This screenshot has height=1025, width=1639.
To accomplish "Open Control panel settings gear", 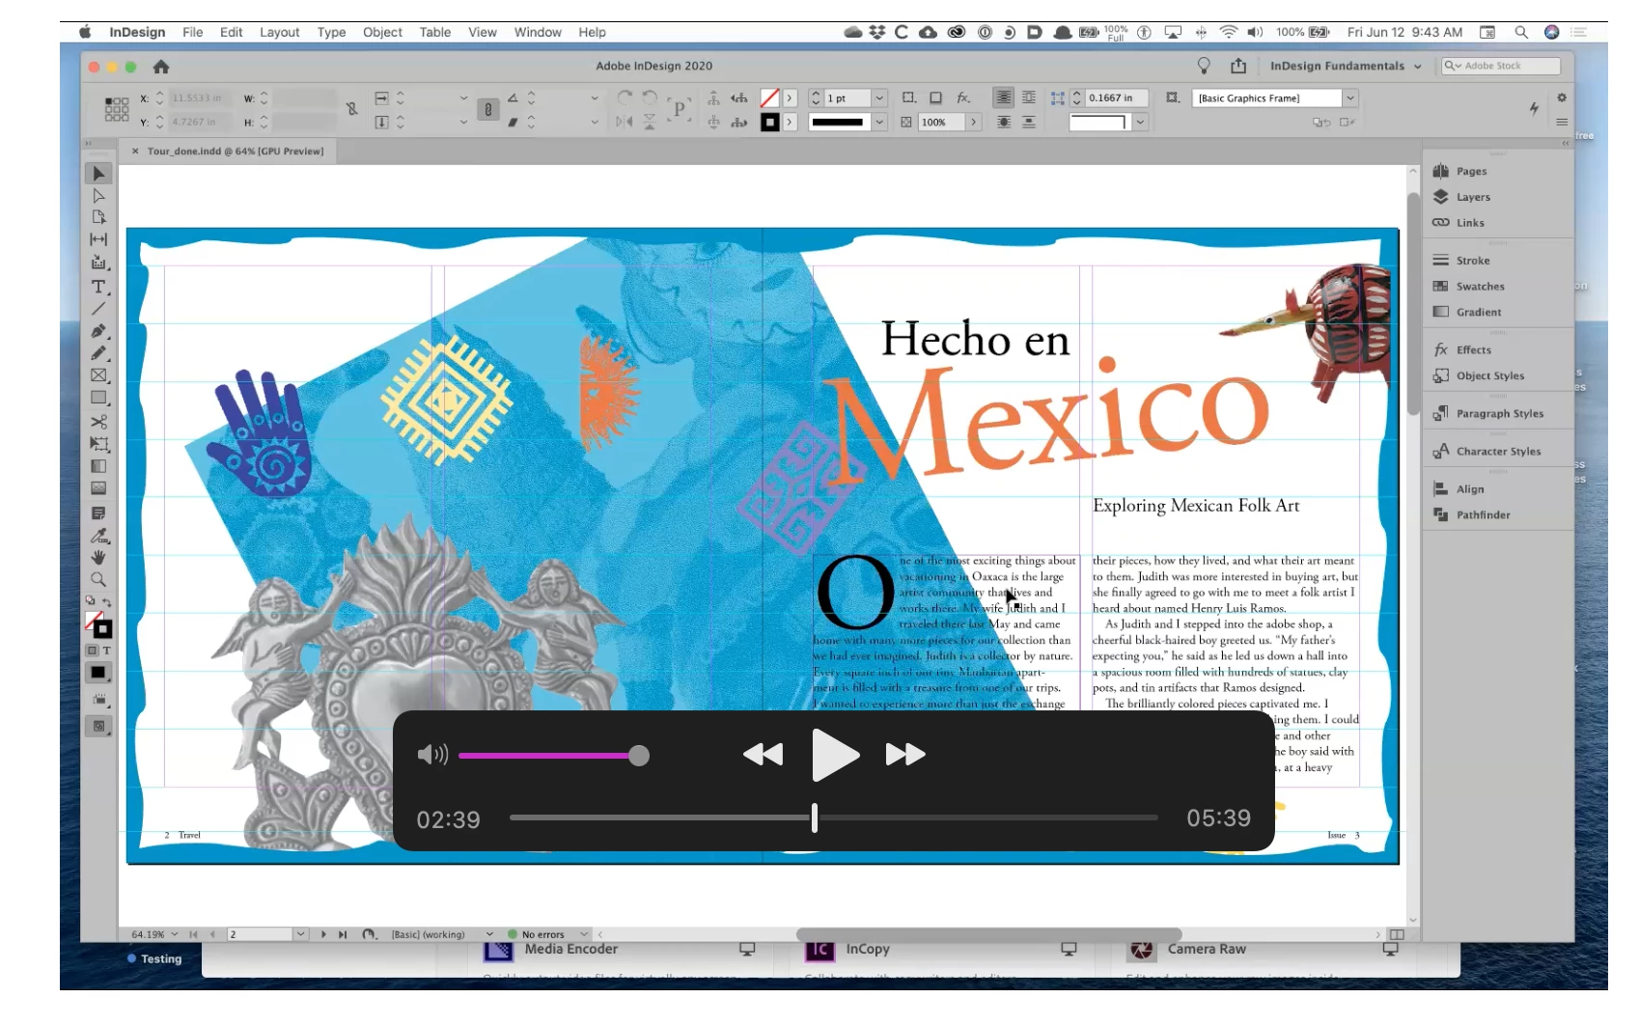I will (1562, 97).
